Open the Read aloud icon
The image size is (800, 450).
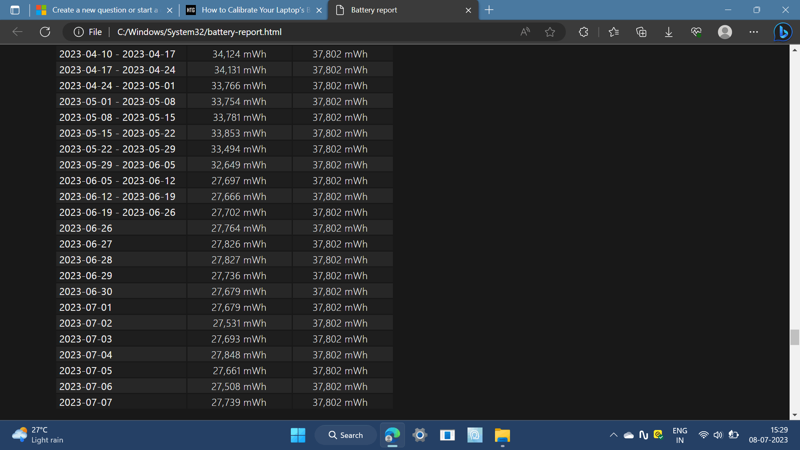click(525, 32)
